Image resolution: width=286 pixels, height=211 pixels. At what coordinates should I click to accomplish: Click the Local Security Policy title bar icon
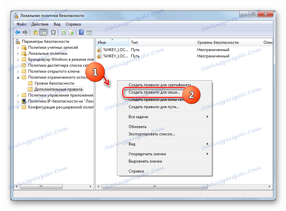click(16, 16)
